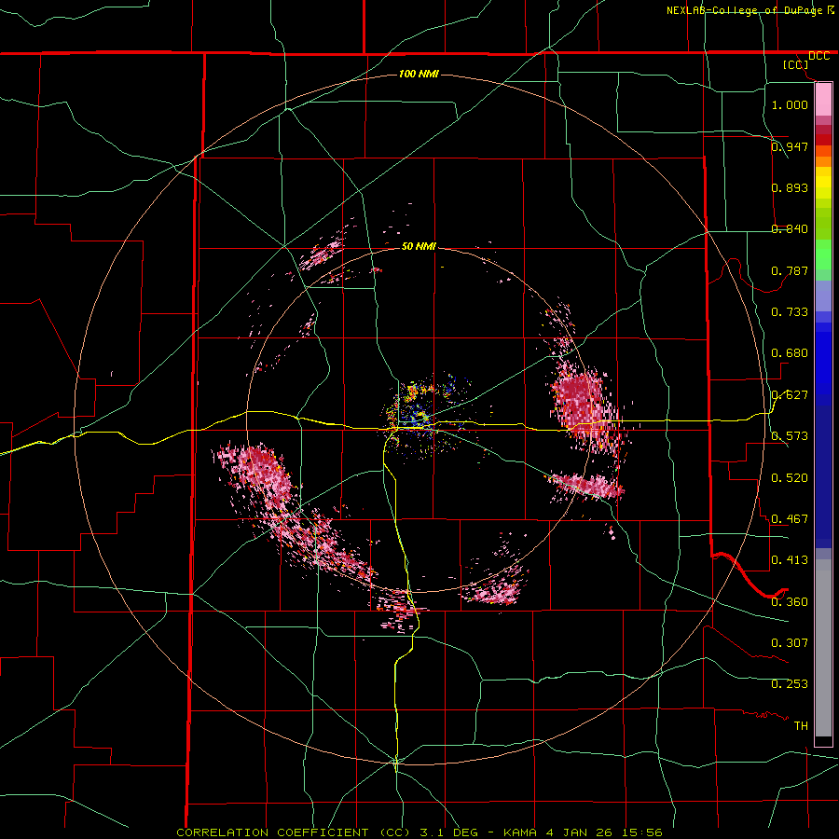Image resolution: width=839 pixels, height=839 pixels.
Task: Click the Correlation Coefficient caption at the bottom
Action: coord(419,832)
